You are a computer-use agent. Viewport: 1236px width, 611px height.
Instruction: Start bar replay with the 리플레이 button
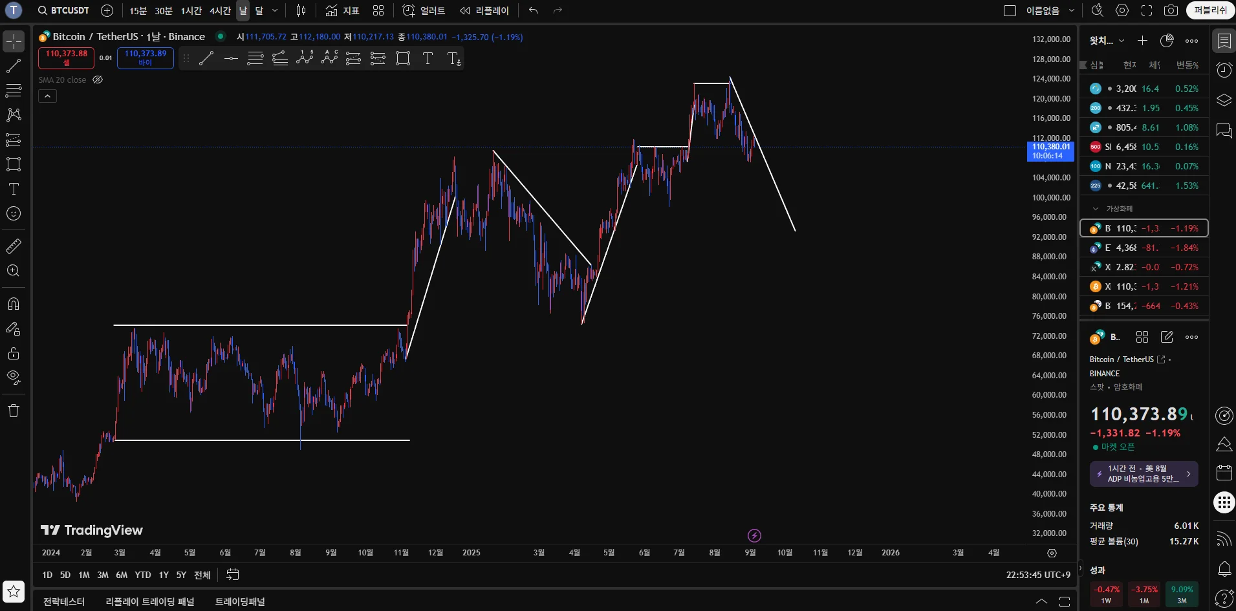[484, 10]
